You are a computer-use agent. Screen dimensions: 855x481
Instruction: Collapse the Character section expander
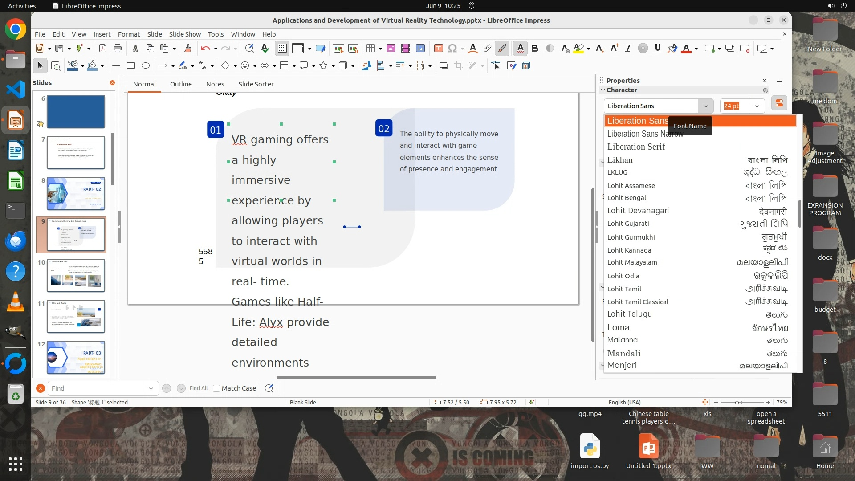click(x=603, y=90)
